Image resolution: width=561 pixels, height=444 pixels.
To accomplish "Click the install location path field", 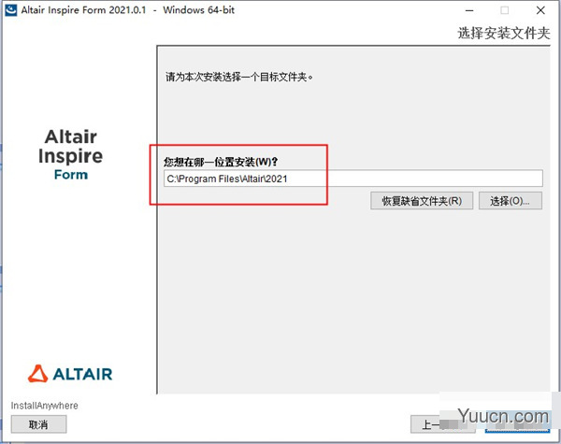I will coord(353,179).
